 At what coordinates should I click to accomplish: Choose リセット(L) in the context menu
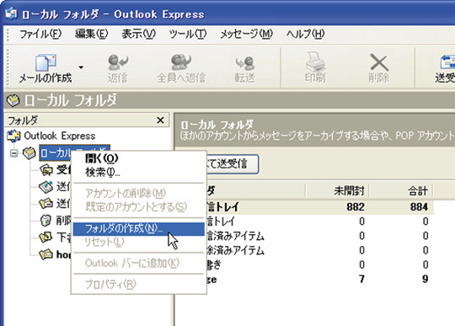[139, 242]
